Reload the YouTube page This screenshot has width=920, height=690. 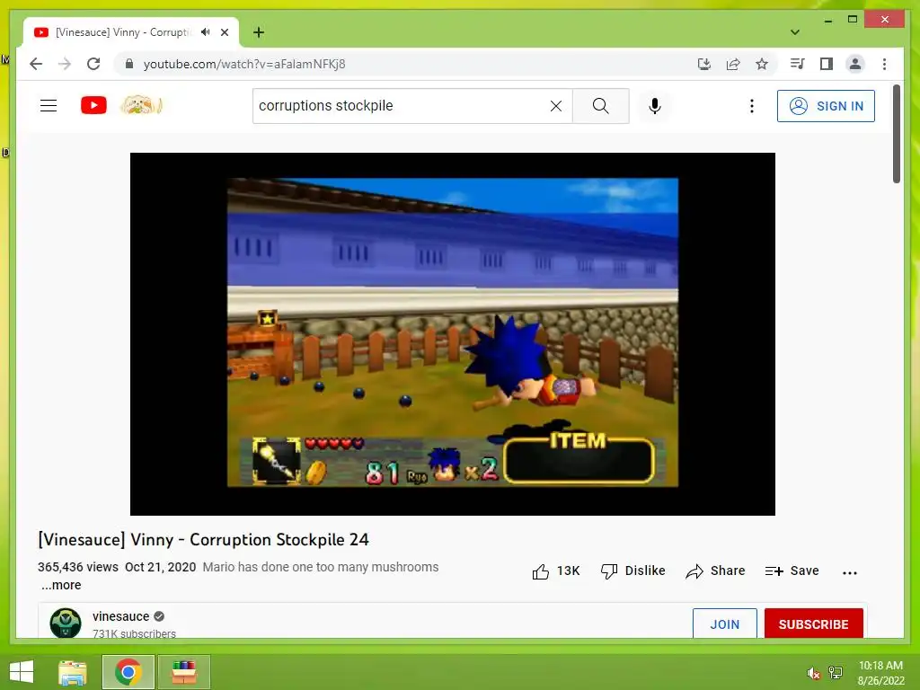pos(93,64)
